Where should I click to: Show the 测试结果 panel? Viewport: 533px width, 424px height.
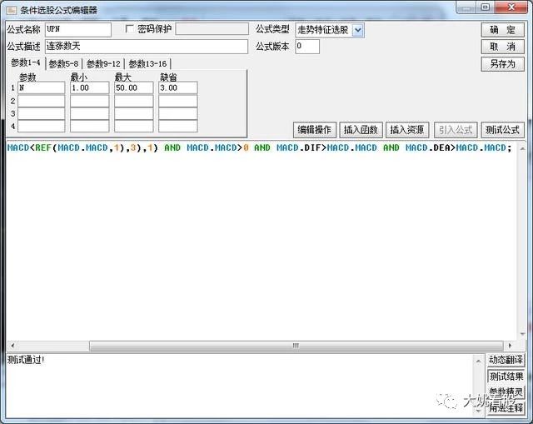click(506, 377)
